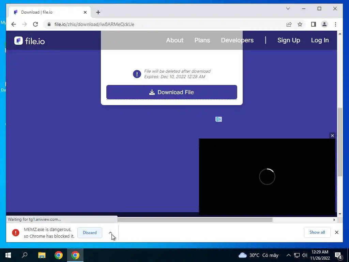The width and height of the screenshot is (349, 262).
Task: Click the Log In link
Action: pyautogui.click(x=320, y=40)
